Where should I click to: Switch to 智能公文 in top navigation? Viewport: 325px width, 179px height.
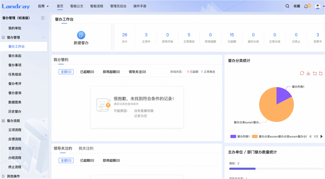point(77,6)
